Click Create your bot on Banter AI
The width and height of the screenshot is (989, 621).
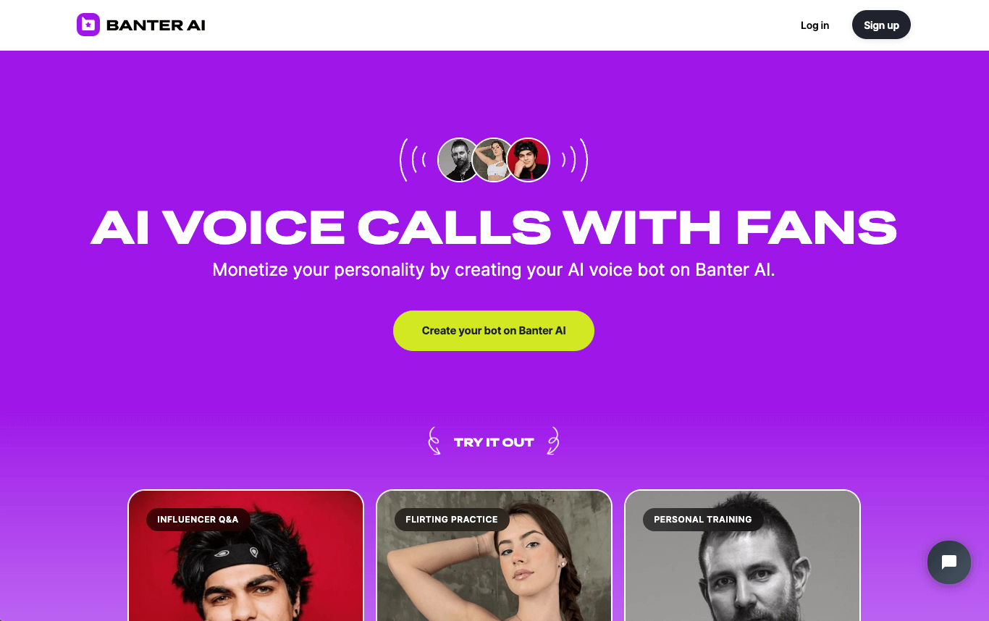(494, 331)
